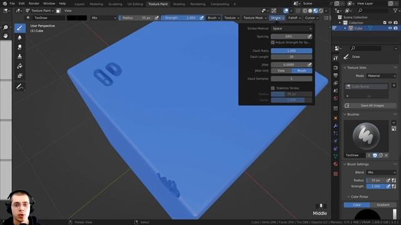Open texture slots Mode Material dropdown
This screenshot has height=225, width=401.
[x=382, y=76]
